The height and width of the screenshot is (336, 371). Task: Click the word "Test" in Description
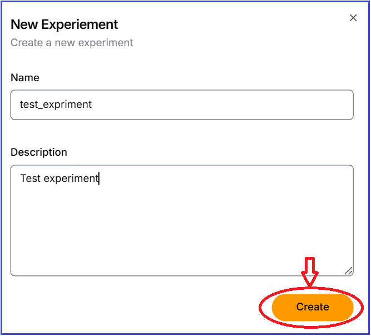[x=30, y=179]
